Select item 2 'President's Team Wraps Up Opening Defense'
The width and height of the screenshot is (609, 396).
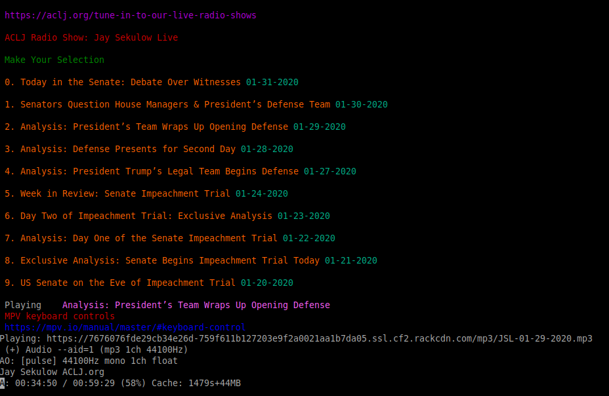146,127
